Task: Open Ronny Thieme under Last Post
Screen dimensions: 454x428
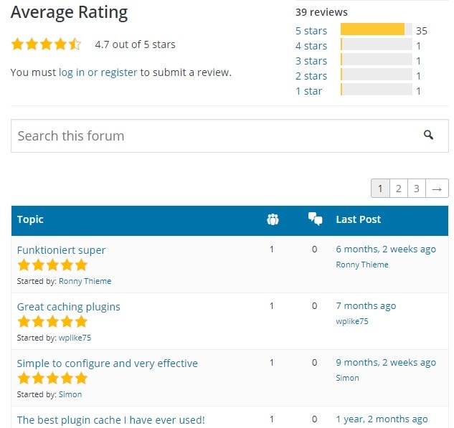Action: click(x=362, y=265)
